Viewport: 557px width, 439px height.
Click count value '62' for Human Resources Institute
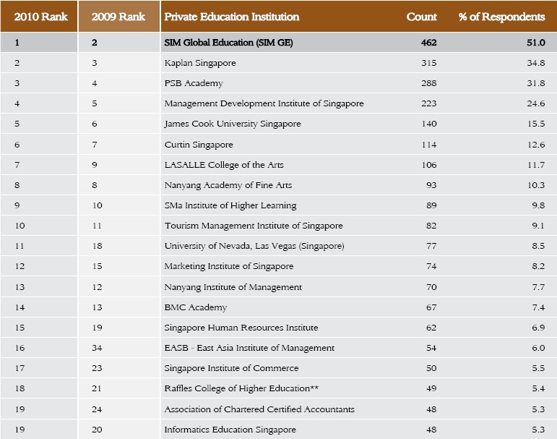[431, 328]
